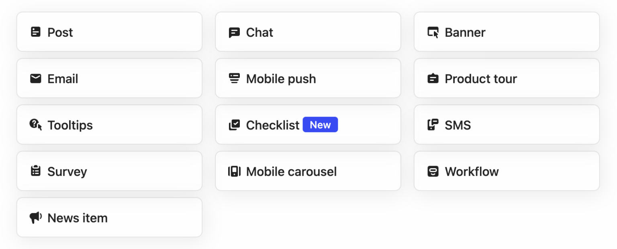This screenshot has height=249, width=617.
Task: Select the Post content type
Action: [109, 32]
